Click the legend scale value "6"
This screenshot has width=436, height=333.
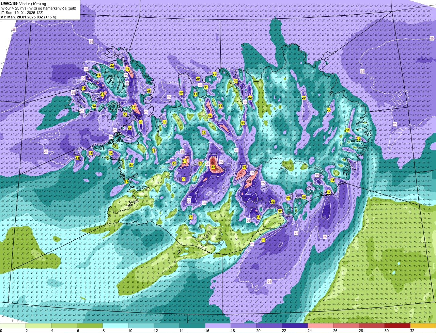(77, 330)
